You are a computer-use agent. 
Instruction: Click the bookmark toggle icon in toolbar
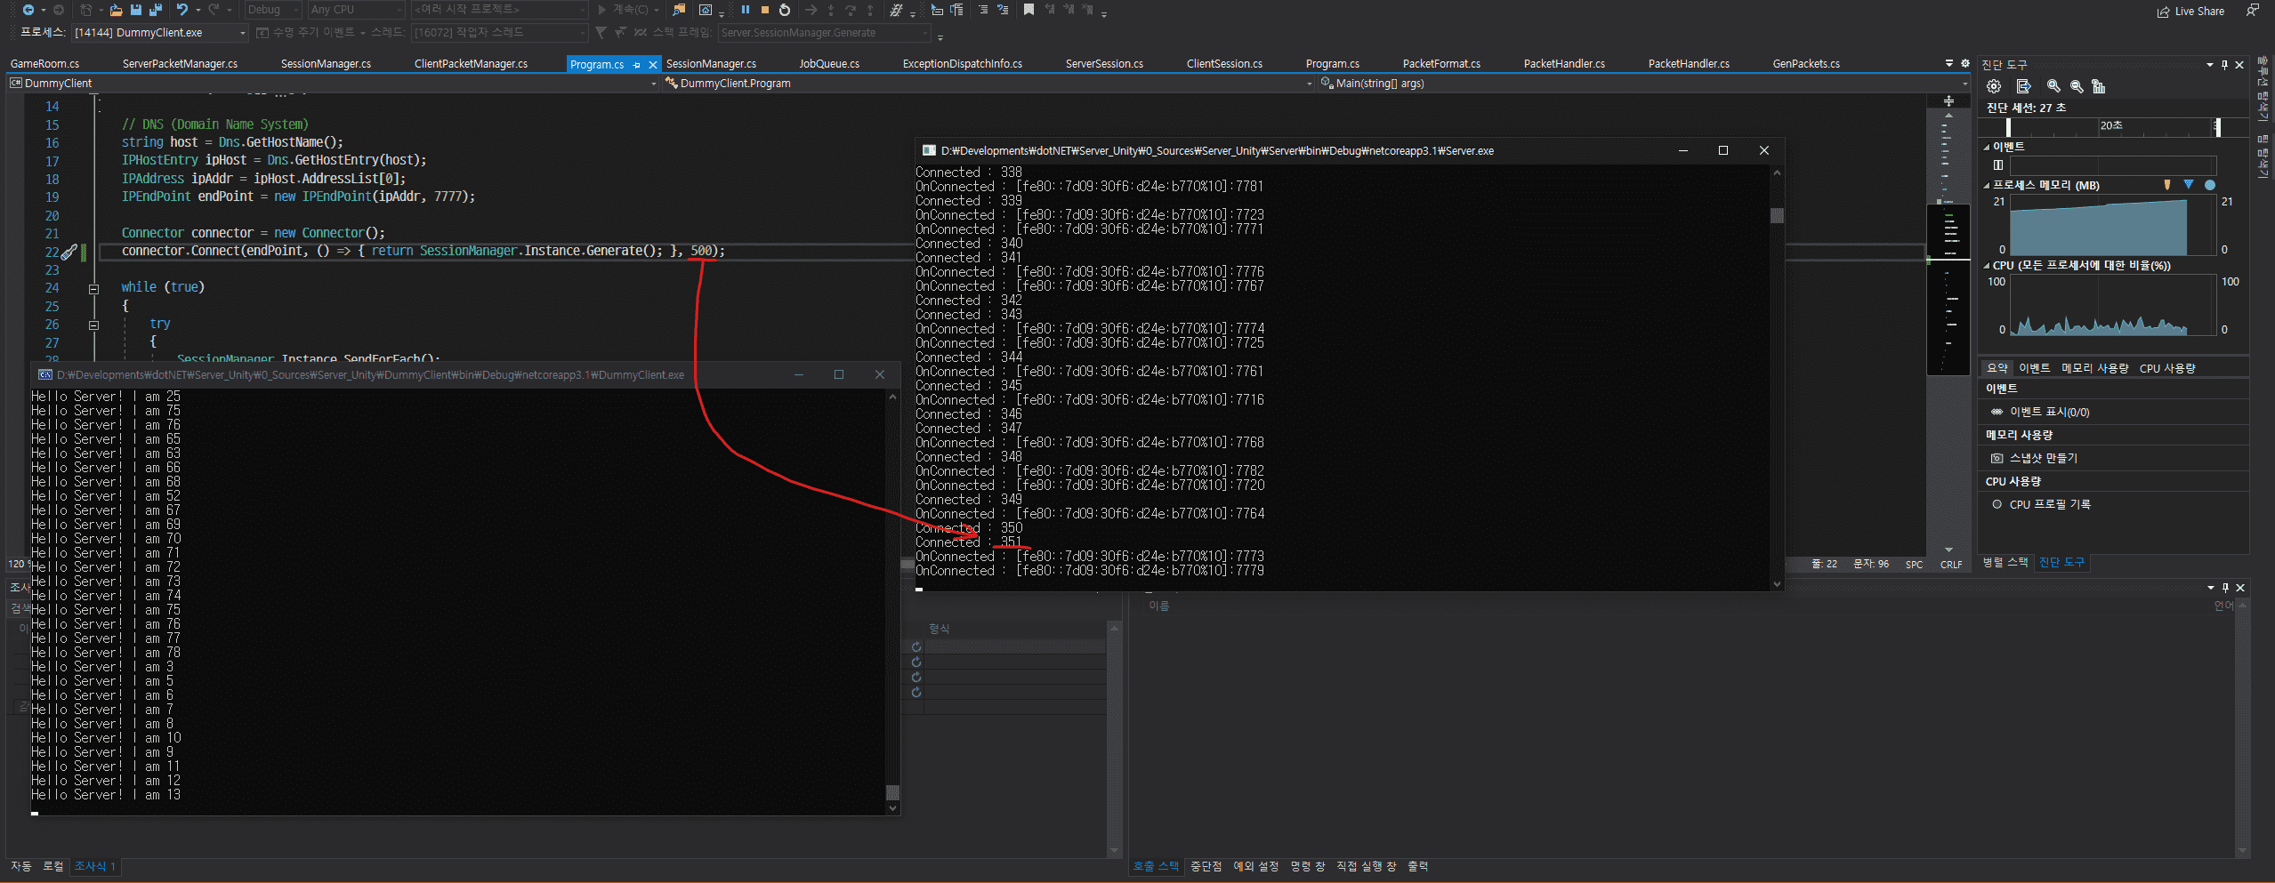point(1029,10)
